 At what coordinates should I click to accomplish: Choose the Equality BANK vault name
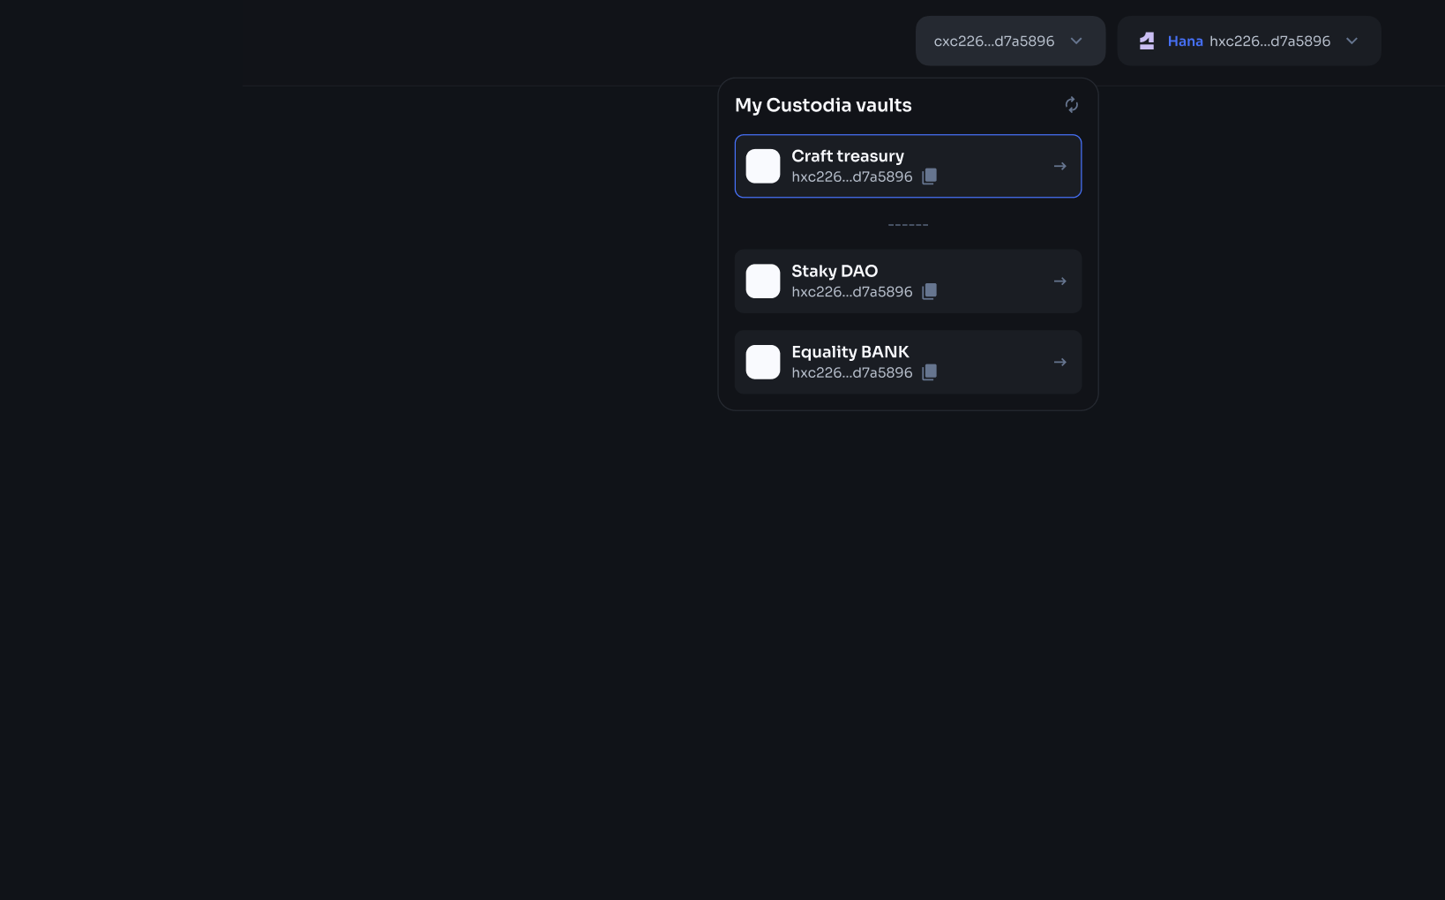(x=850, y=352)
